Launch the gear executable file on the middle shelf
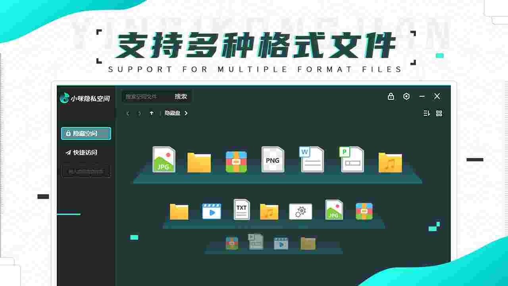 pyautogui.click(x=300, y=211)
